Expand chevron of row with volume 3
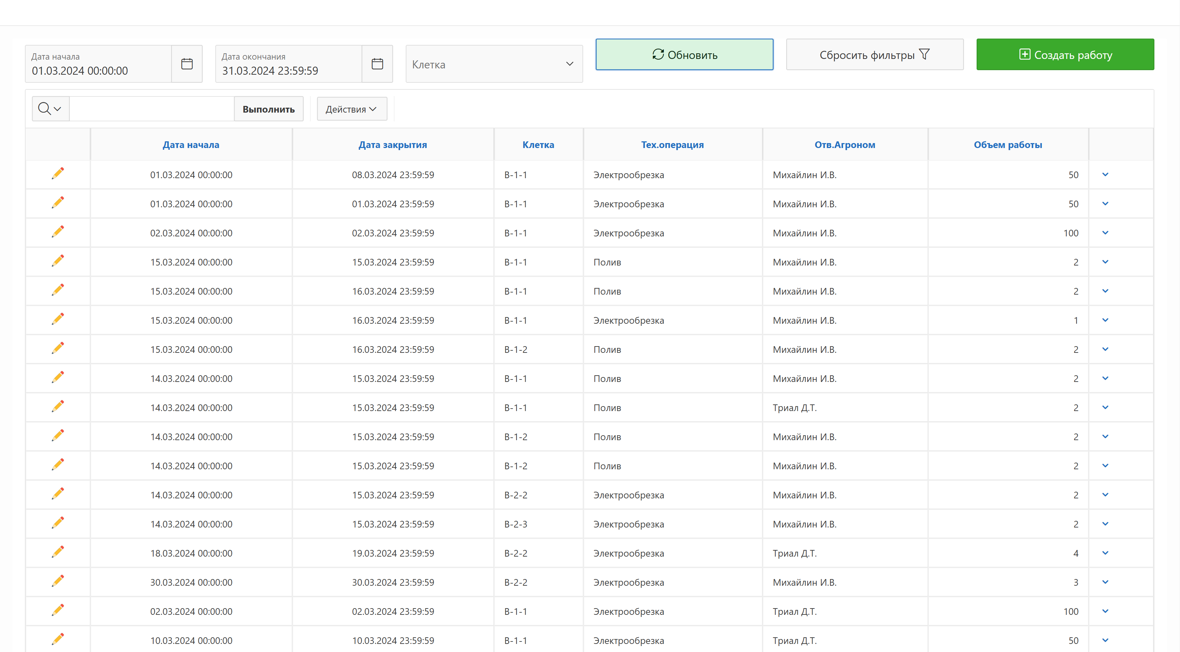 (x=1105, y=582)
